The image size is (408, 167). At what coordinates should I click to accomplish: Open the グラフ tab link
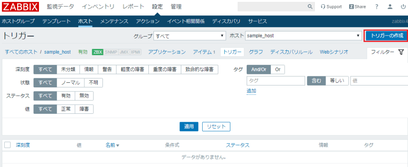(256, 52)
